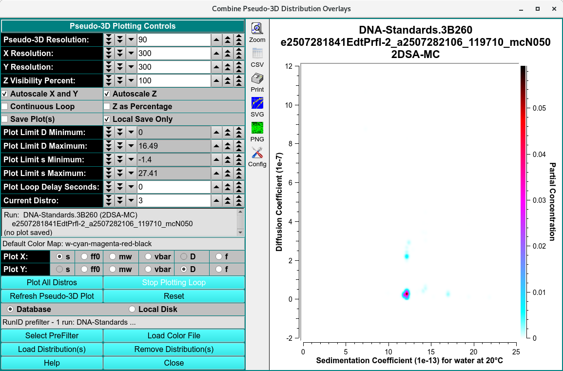Open the plot Config tools icon

(x=257, y=153)
